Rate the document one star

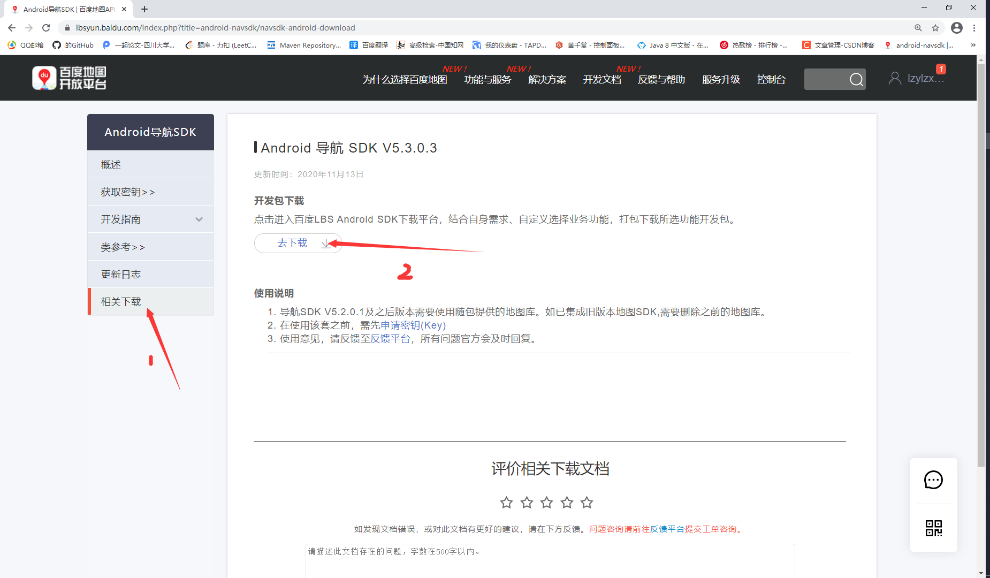point(506,502)
